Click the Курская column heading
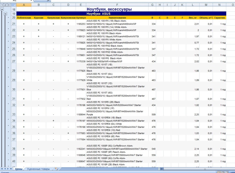This screenshot has width=235, height=173. (39, 18)
